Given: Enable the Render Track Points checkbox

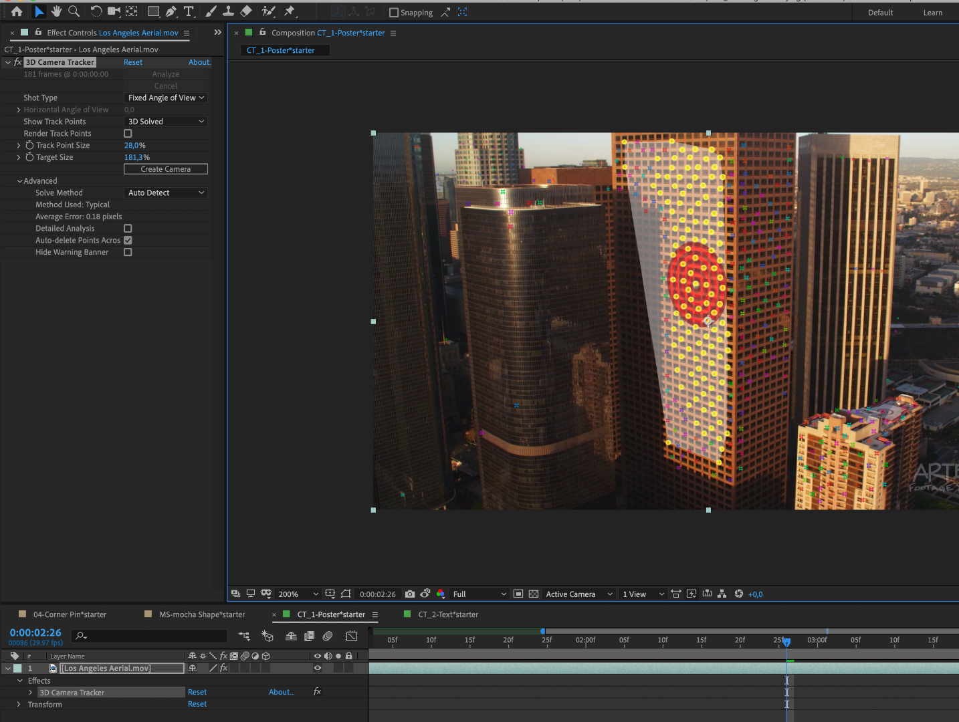Looking at the screenshot, I should pyautogui.click(x=128, y=134).
